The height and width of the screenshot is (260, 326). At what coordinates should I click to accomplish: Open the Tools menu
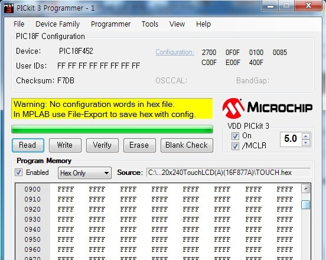pyautogui.click(x=150, y=24)
